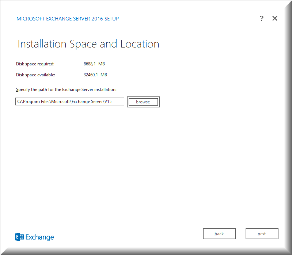Click 'Specify the path for the Exchange Server installation' label
Viewport: 292px width, 255px height.
(66, 90)
